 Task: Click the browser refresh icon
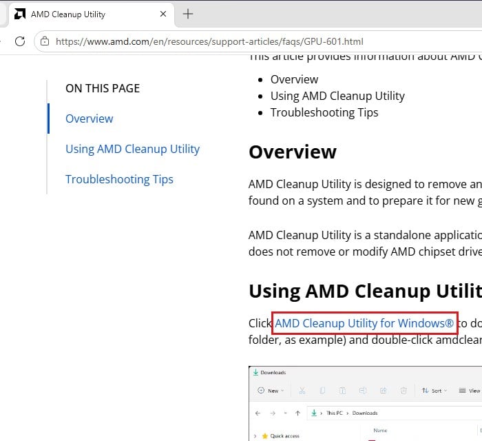click(20, 41)
